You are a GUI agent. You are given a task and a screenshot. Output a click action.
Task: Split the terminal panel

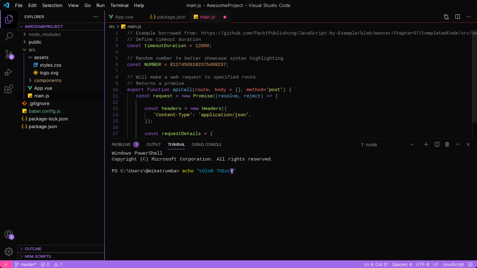point(437,144)
